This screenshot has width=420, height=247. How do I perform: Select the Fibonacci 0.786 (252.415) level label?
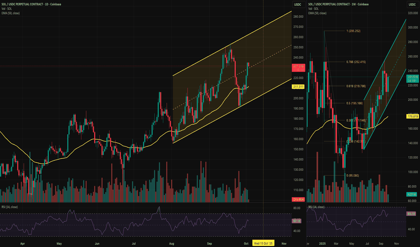click(x=356, y=62)
